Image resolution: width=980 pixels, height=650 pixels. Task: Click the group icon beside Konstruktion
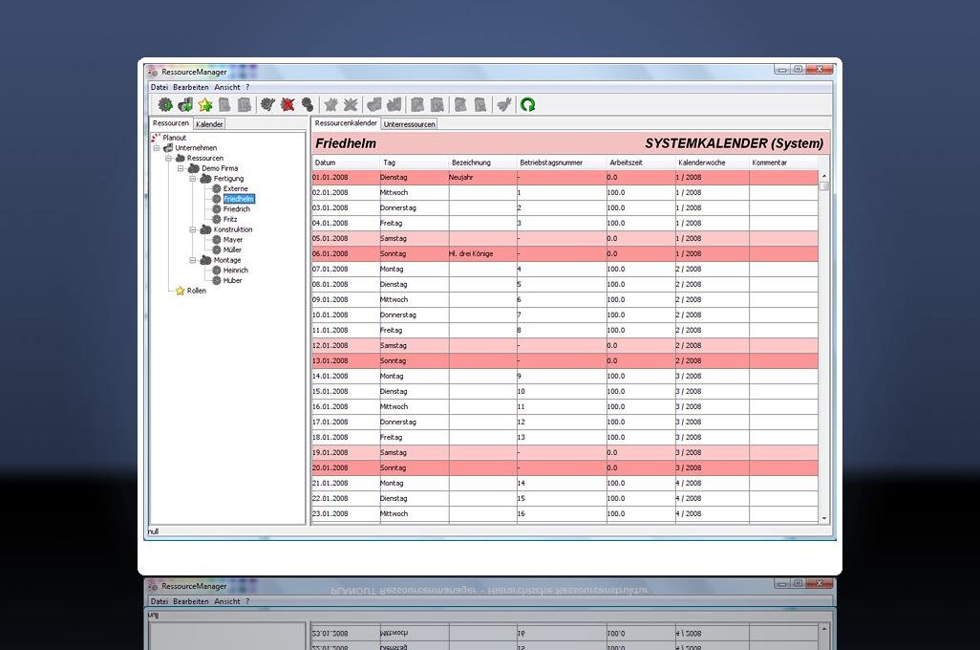pyautogui.click(x=205, y=229)
